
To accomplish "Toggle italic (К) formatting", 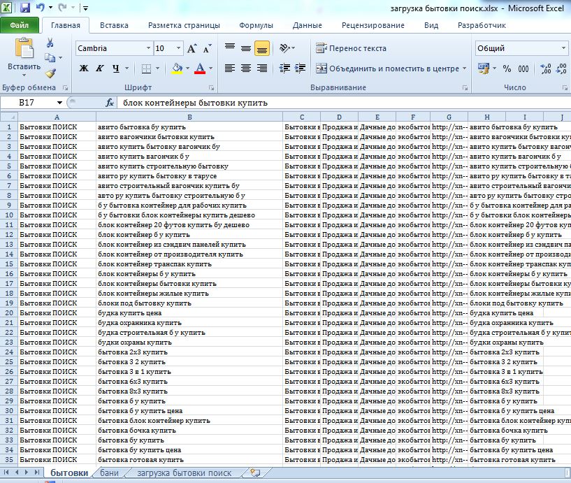I will 99,68.
